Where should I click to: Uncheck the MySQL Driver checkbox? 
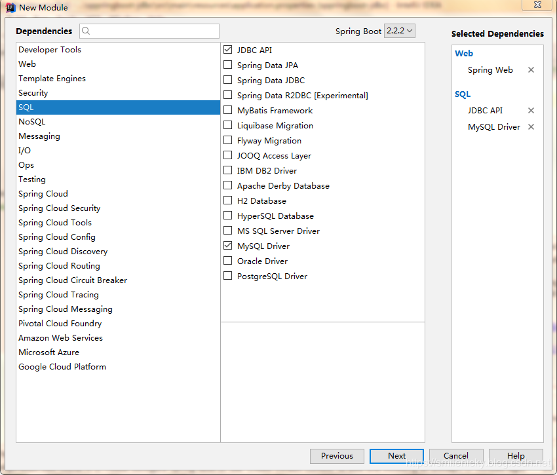tap(227, 246)
